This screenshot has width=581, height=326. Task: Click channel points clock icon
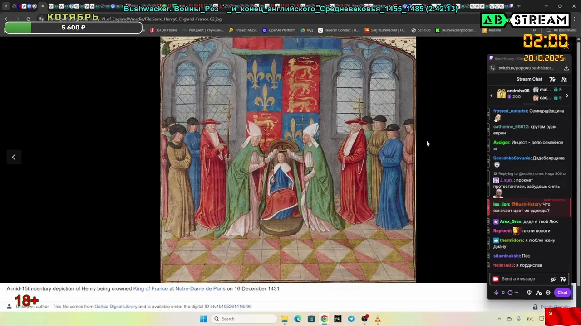[510, 292]
